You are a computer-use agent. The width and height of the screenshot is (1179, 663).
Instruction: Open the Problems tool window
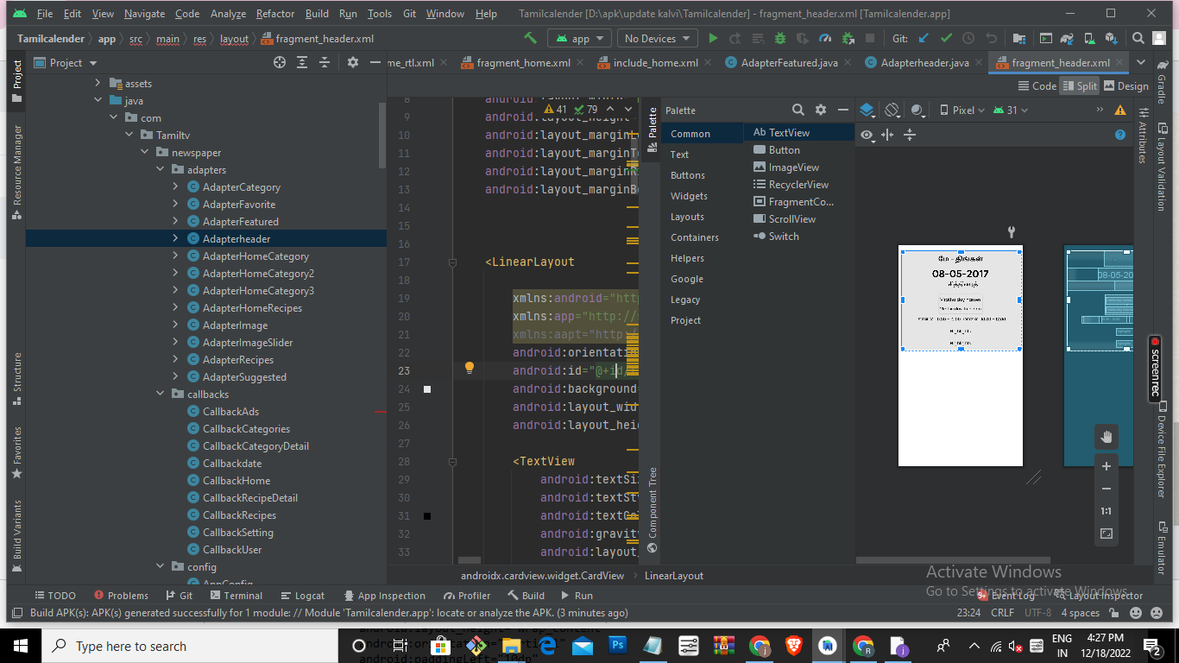pyautogui.click(x=121, y=596)
